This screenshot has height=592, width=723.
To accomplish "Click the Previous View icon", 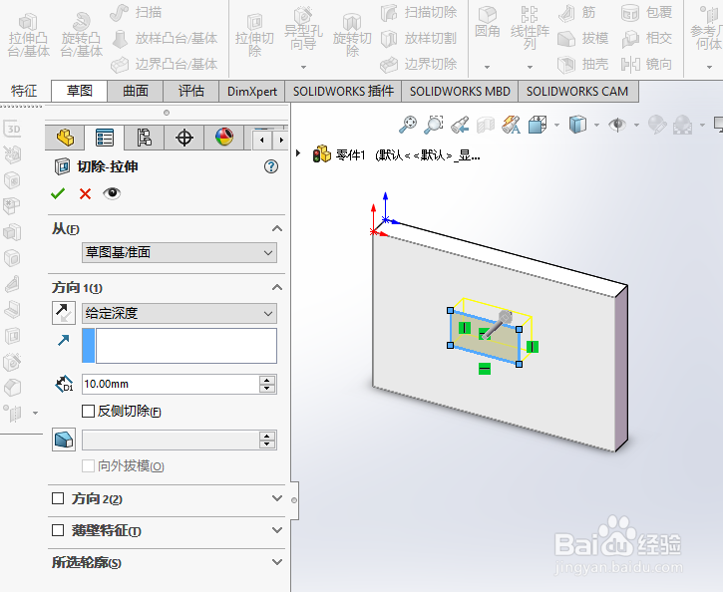I will coord(460,125).
